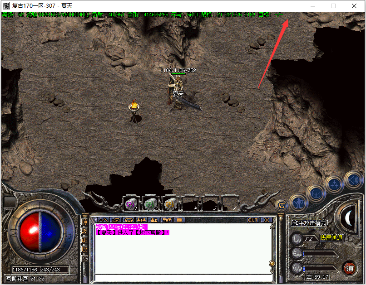
Task: Use the orange scroll in belt slot 3
Action: click(x=170, y=203)
